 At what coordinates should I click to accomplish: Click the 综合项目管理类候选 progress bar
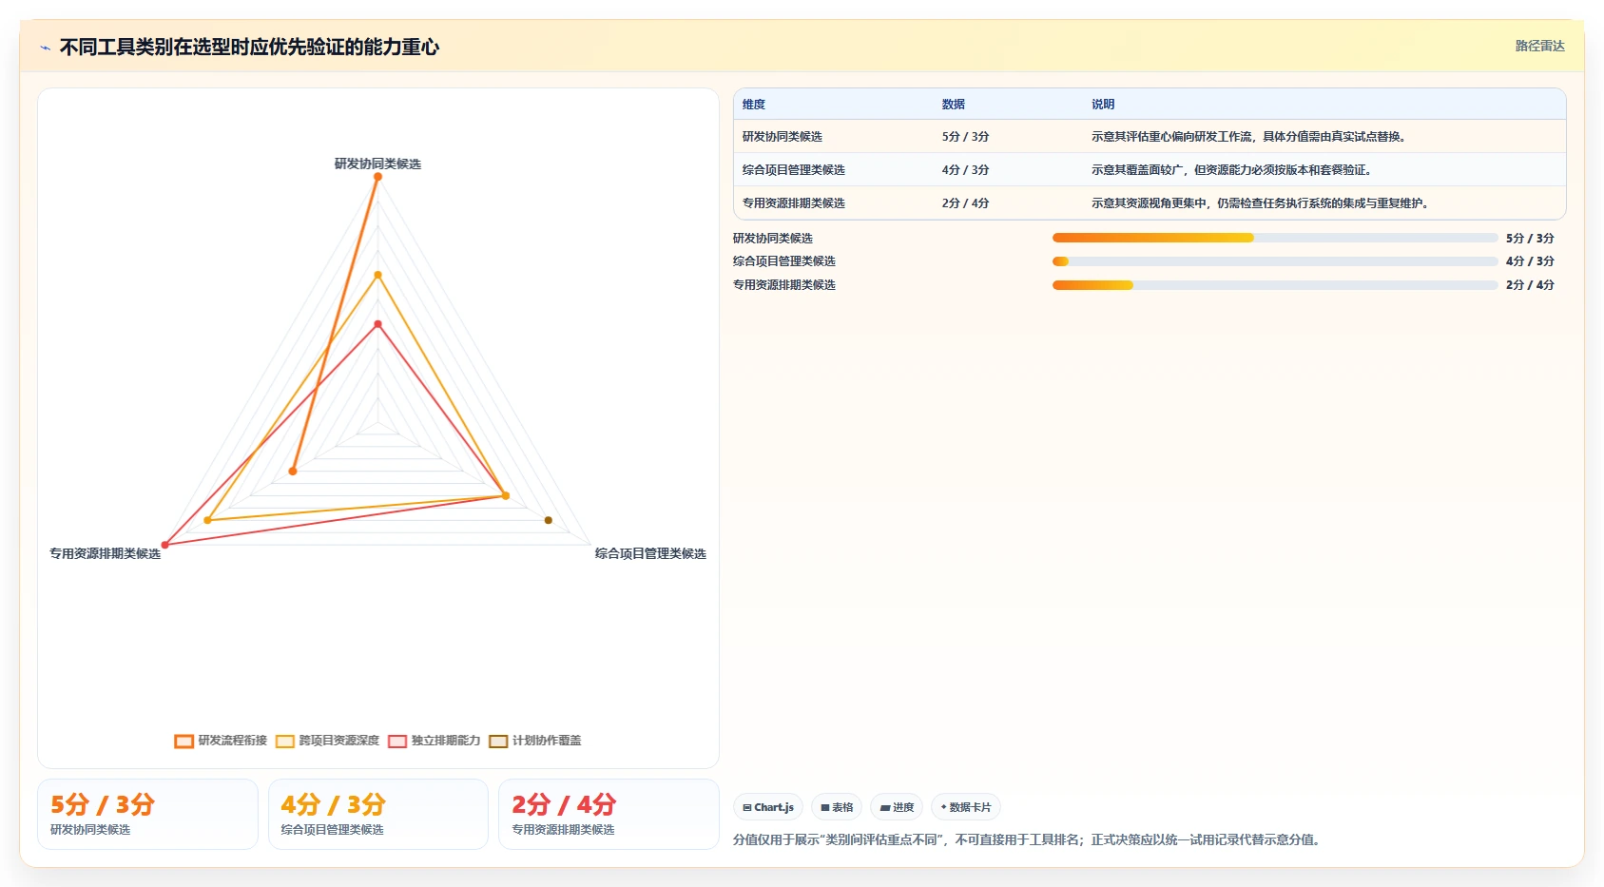1275,261
